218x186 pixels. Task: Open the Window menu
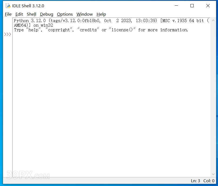[x=85, y=14]
